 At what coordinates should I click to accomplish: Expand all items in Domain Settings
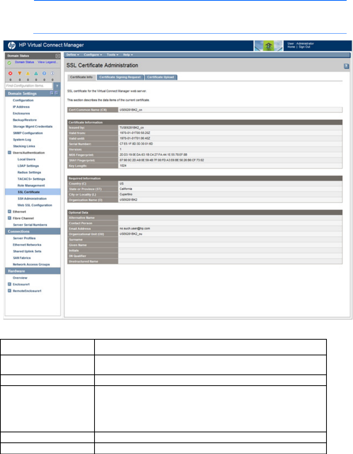click(x=52, y=93)
